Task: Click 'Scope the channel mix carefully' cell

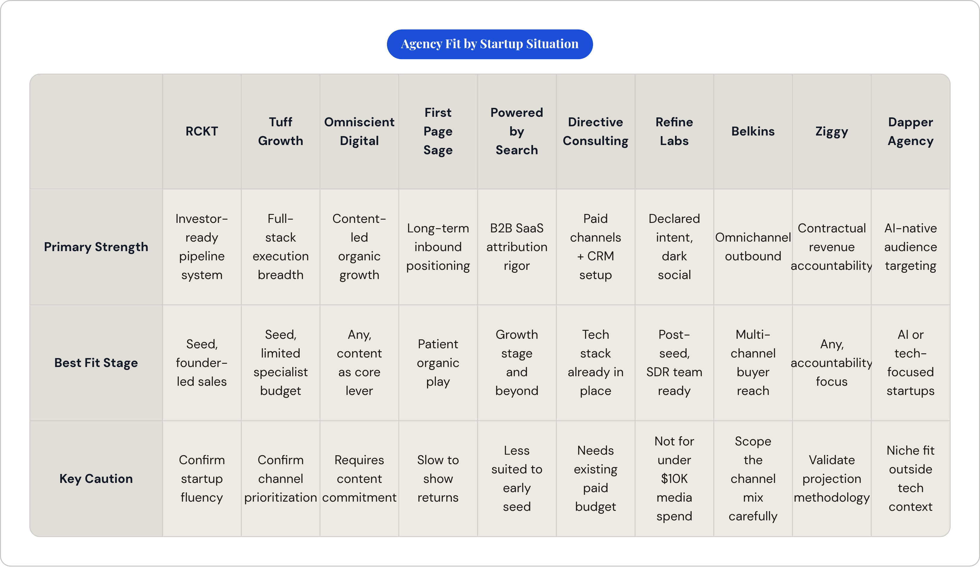Action: click(x=753, y=479)
